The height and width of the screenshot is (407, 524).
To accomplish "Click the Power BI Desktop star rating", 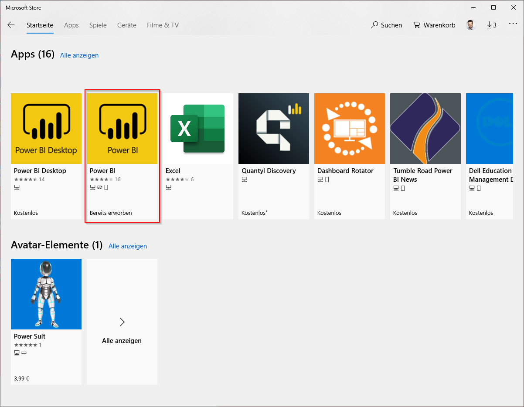I will (x=26, y=180).
